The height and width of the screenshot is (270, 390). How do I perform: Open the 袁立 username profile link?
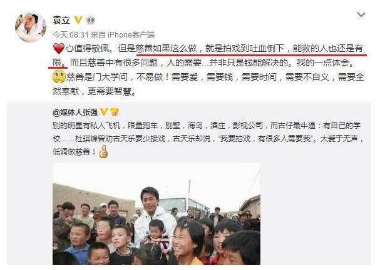point(61,20)
